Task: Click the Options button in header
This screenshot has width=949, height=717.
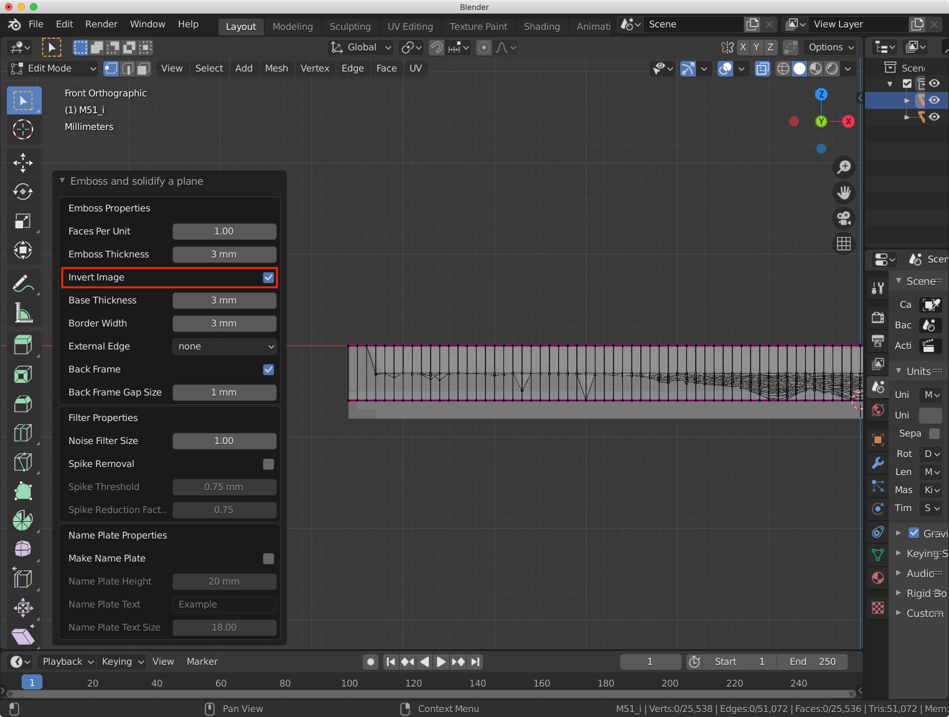Action: 831,47
